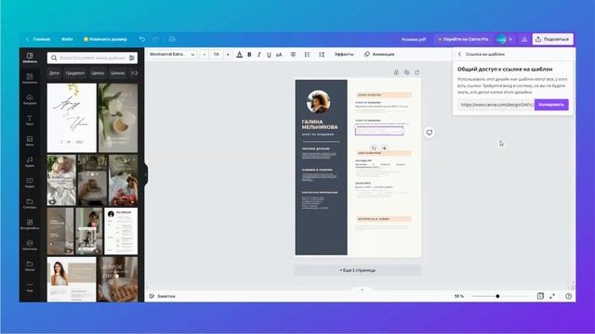Add a new page with the plus-page icon
Viewport: 595px width, 334px height.
(416, 72)
